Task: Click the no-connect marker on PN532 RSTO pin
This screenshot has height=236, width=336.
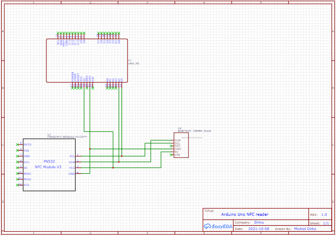Action: coord(18,145)
